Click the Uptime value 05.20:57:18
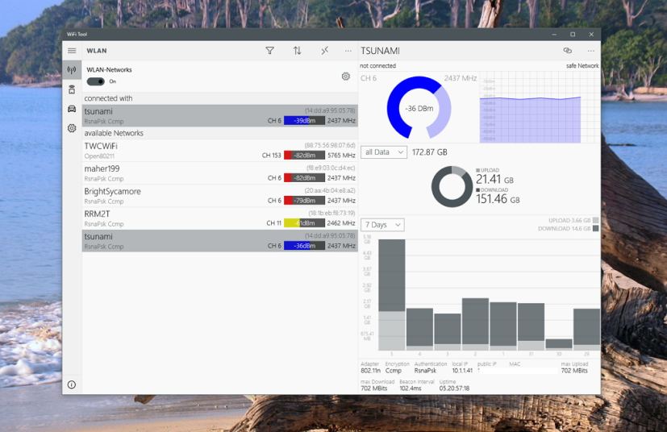 pyautogui.click(x=454, y=388)
